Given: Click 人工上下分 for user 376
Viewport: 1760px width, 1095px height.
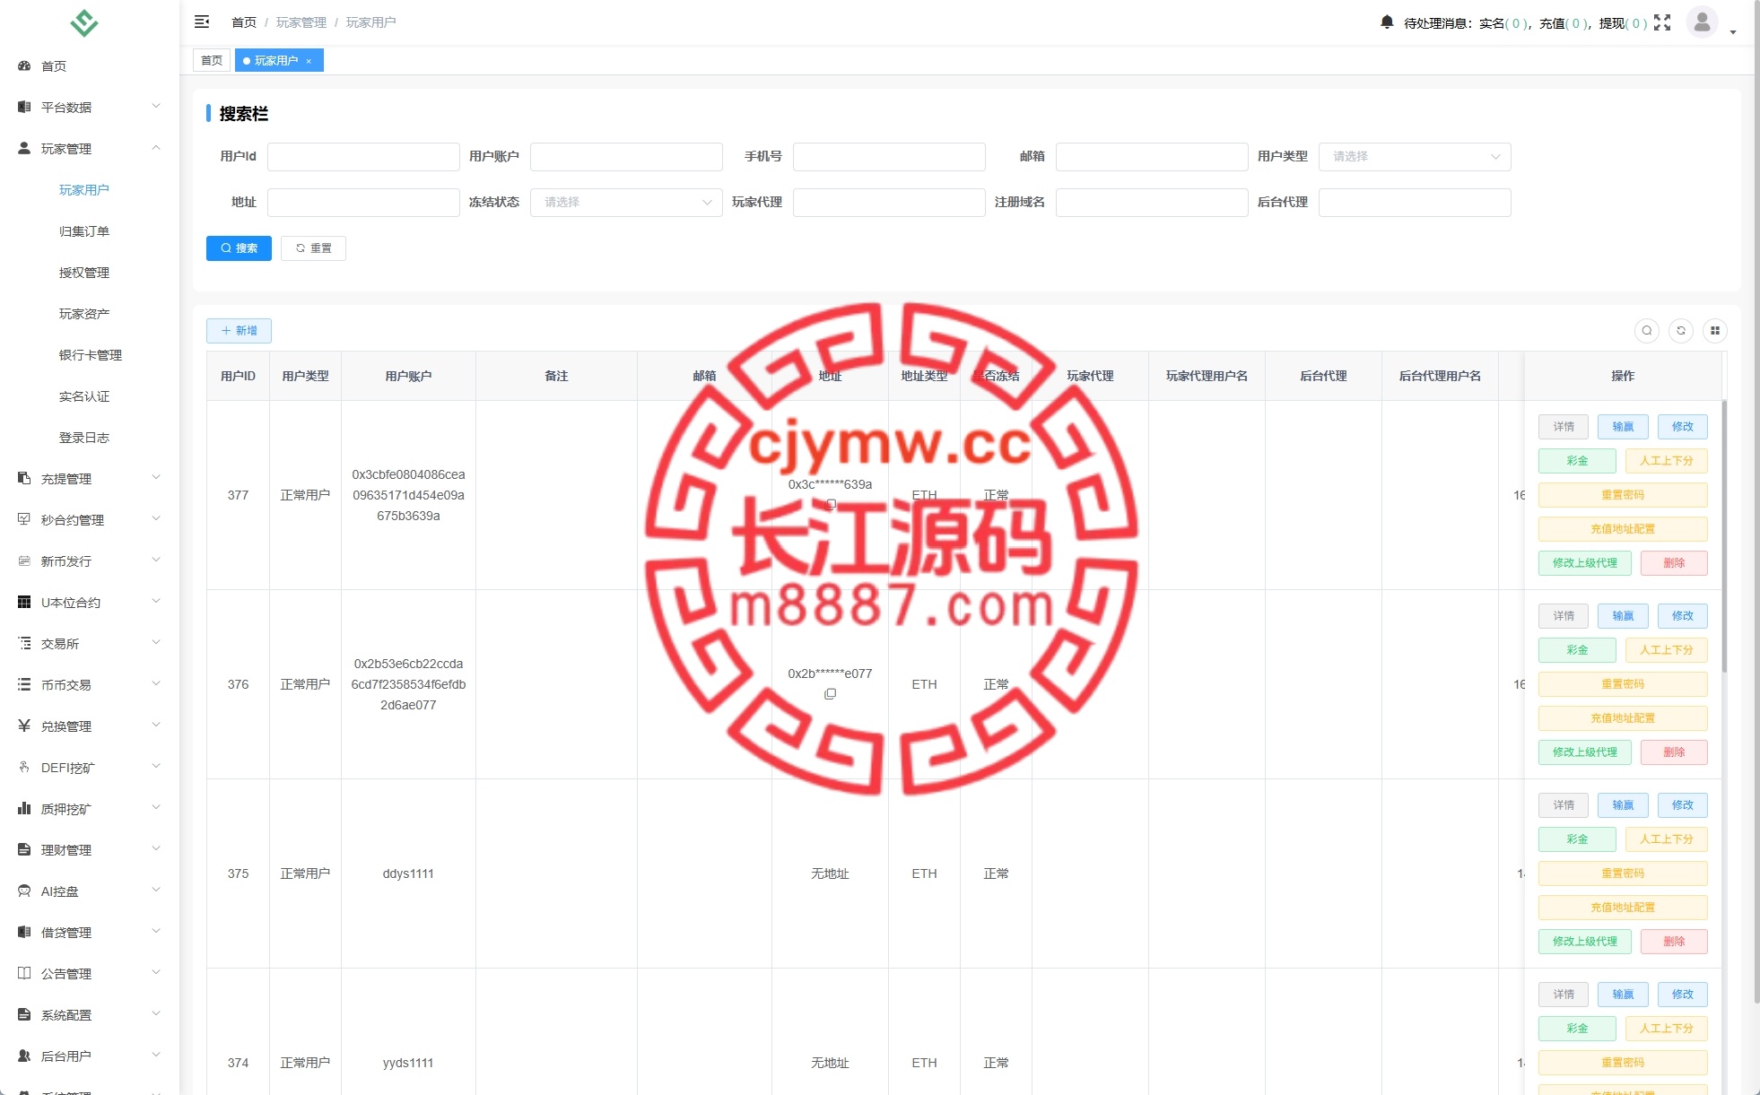Looking at the screenshot, I should [x=1667, y=650].
